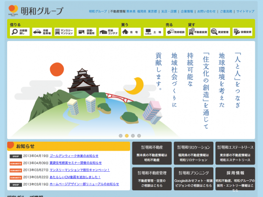The image size is (263, 197).
Task: Open the 企業情報 navigation link
Action: tap(187, 11)
